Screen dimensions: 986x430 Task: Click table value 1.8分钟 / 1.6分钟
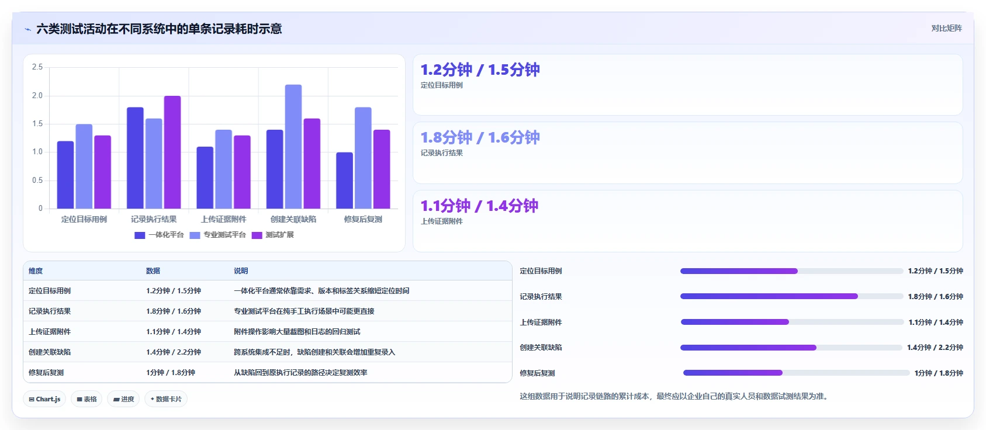click(x=174, y=311)
